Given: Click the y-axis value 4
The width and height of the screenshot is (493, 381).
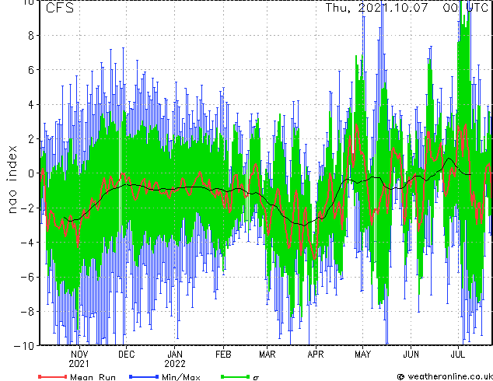Looking at the screenshot, I should [31, 104].
